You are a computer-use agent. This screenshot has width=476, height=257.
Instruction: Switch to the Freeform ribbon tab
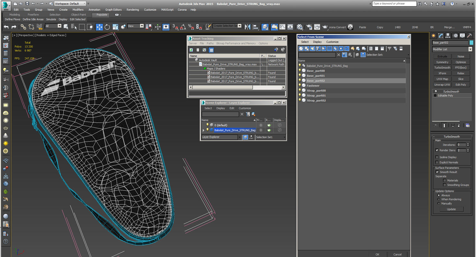[33, 15]
